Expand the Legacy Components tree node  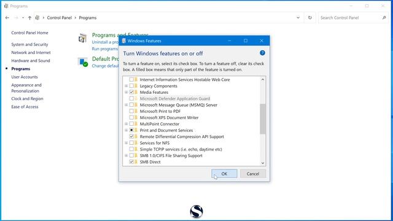point(126,86)
